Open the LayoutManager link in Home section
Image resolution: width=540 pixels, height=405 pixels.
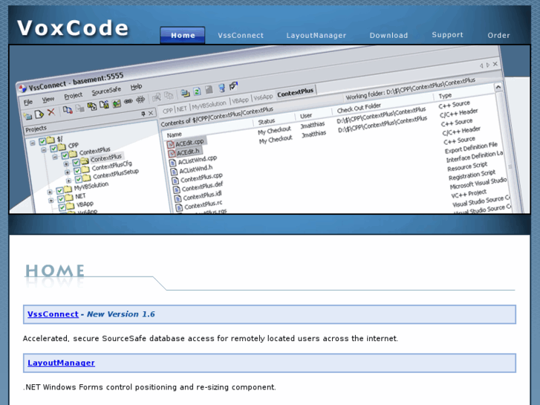pos(61,363)
